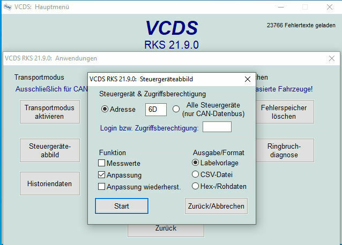
Task: Open Steuergeräteabbild button in Anwendungen window
Action: pos(50,150)
